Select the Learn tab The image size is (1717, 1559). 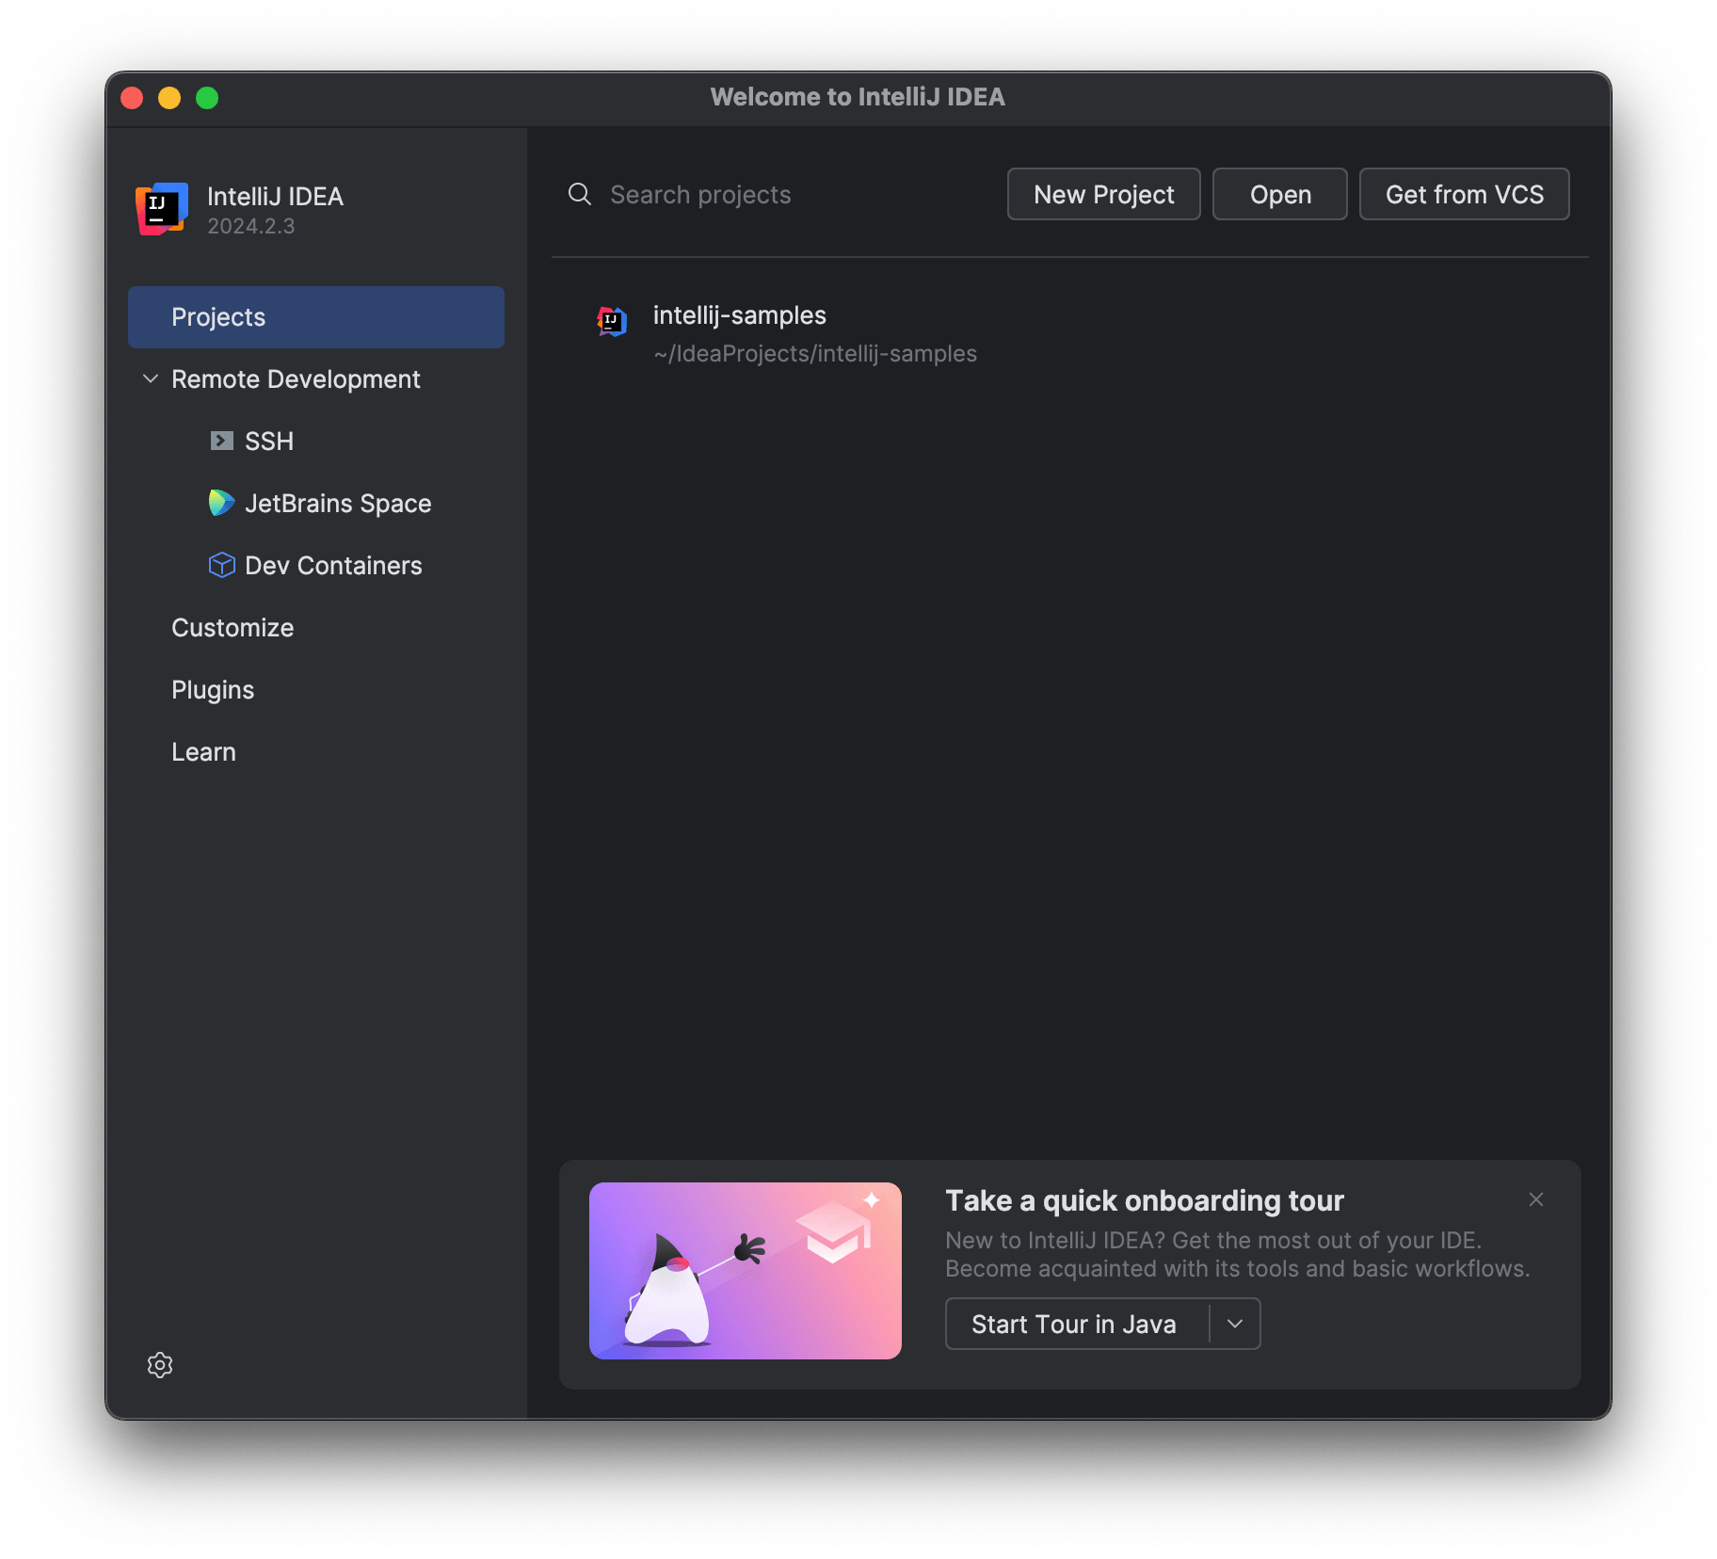click(x=203, y=751)
